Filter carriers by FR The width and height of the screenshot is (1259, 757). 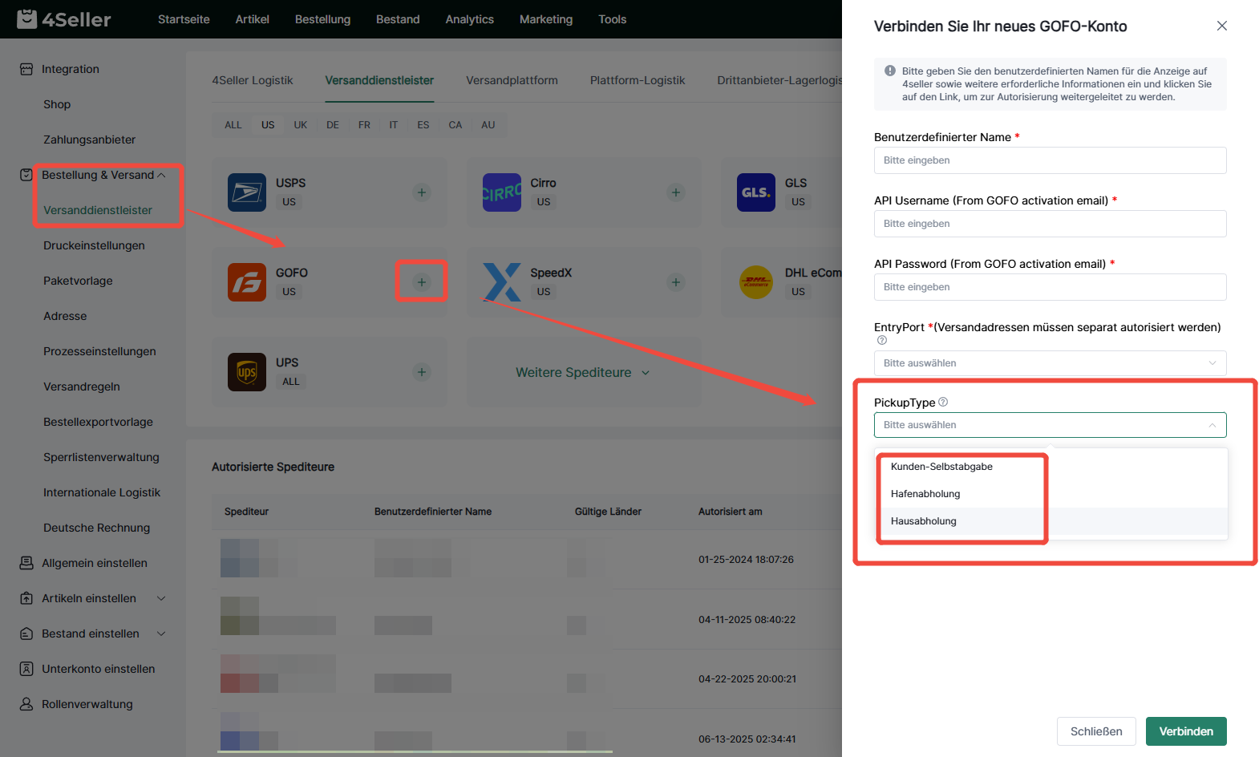[364, 125]
